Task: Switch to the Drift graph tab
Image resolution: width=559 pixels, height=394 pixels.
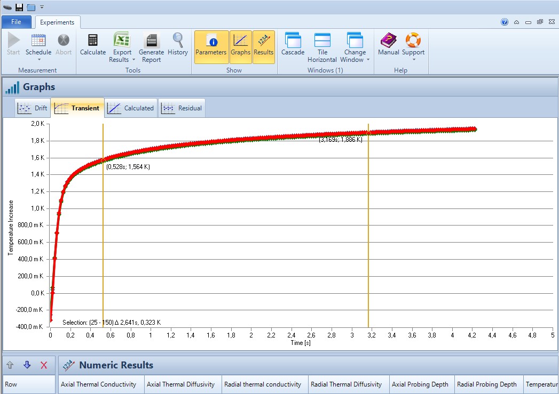Action: point(33,108)
